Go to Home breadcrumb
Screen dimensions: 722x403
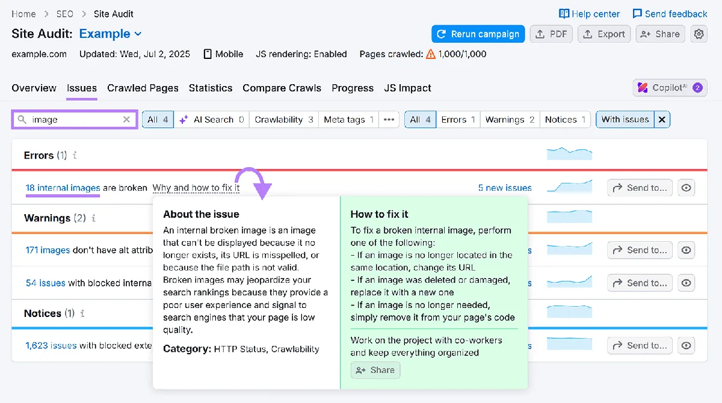(x=23, y=14)
